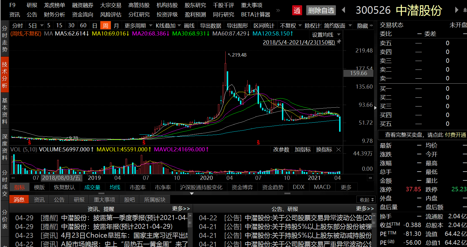Open the 财务分析 menu item

(x=54, y=14)
